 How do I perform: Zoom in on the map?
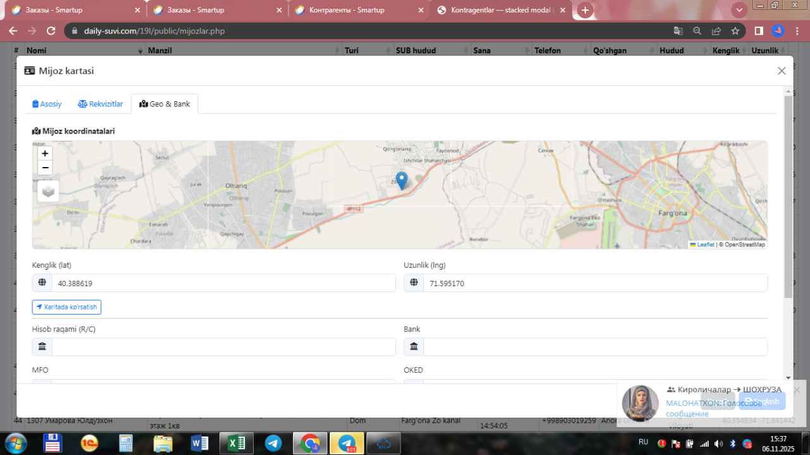(45, 153)
